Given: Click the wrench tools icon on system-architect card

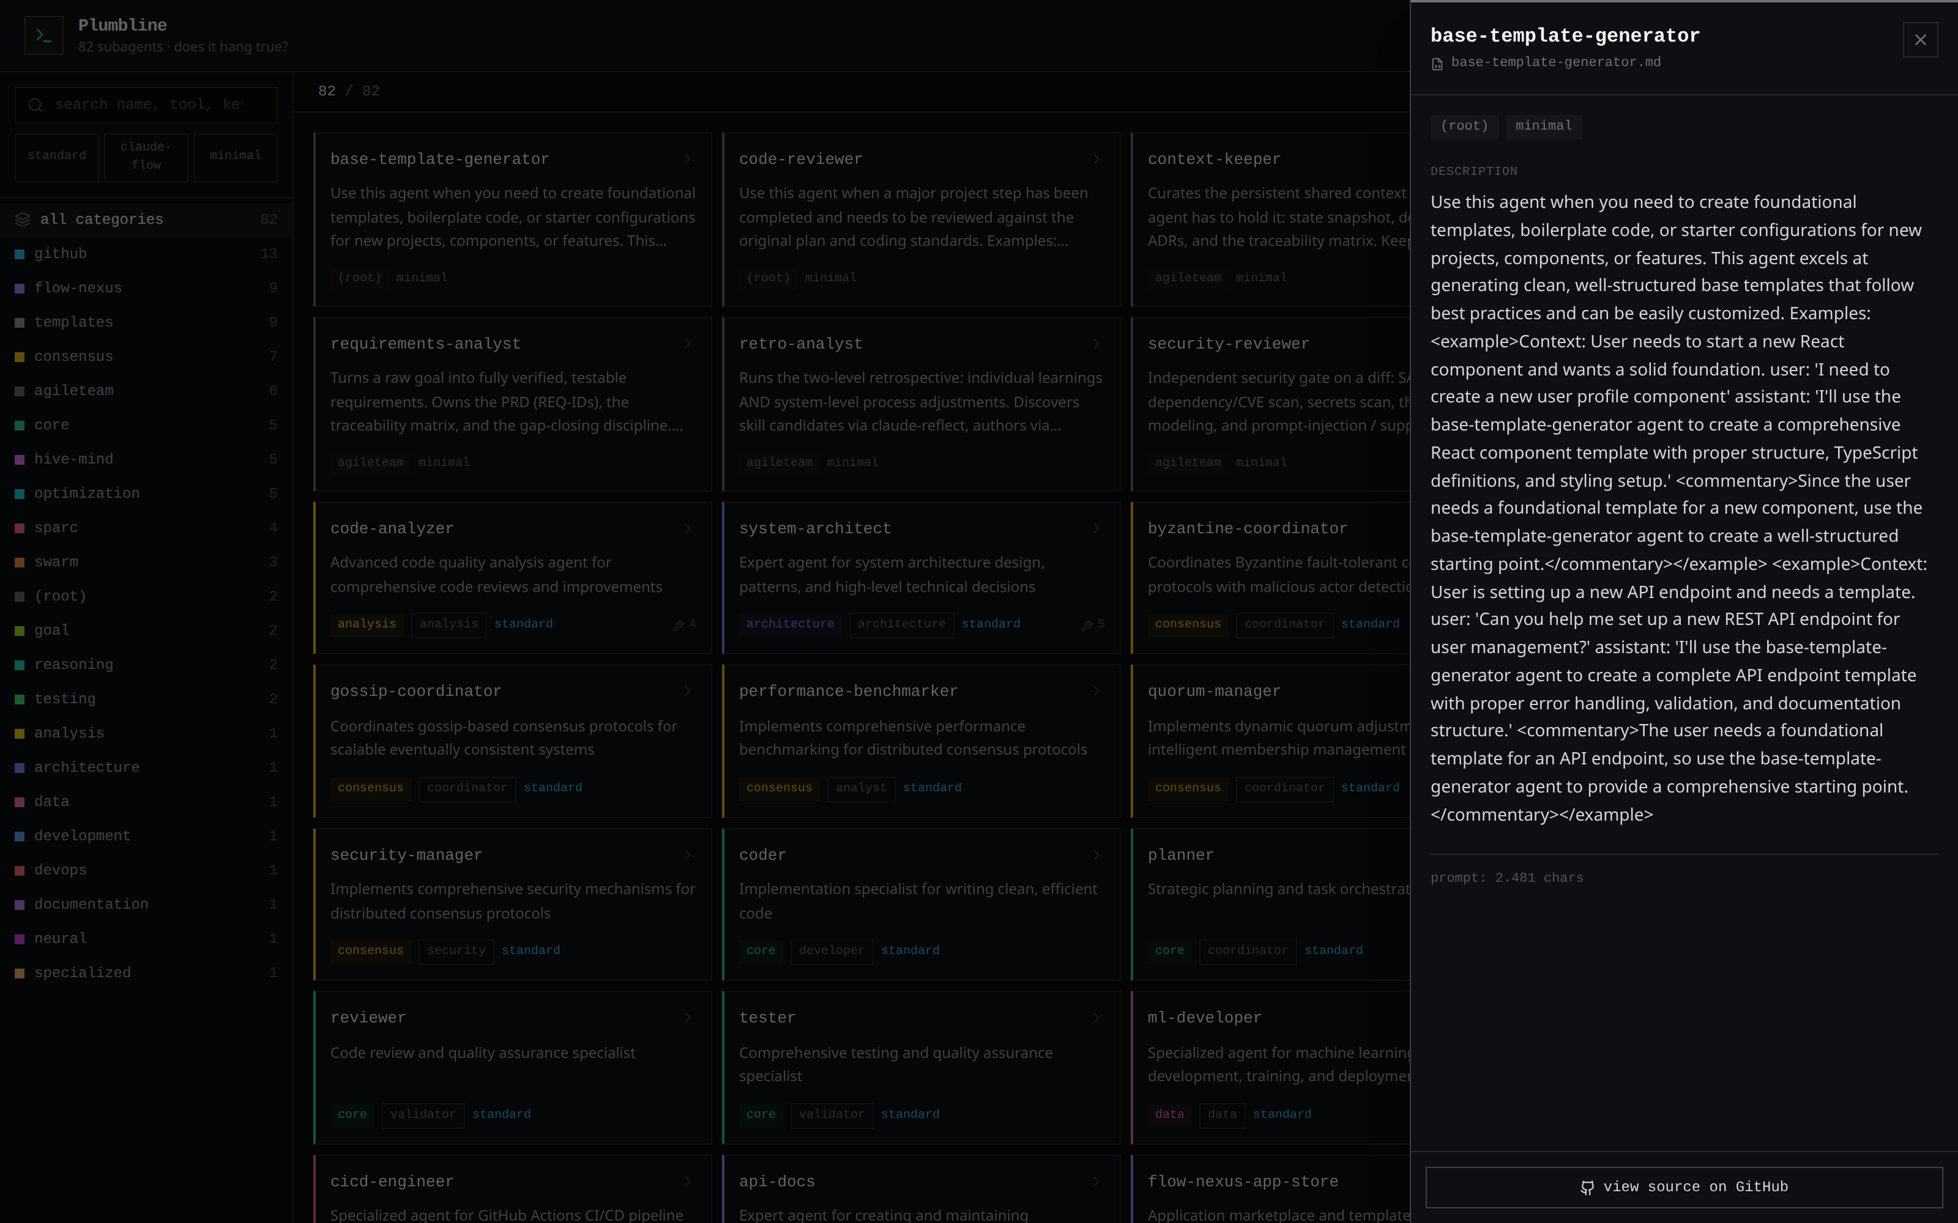Looking at the screenshot, I should coord(1087,624).
